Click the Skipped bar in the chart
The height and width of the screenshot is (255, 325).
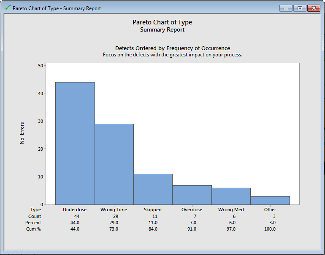(153, 189)
